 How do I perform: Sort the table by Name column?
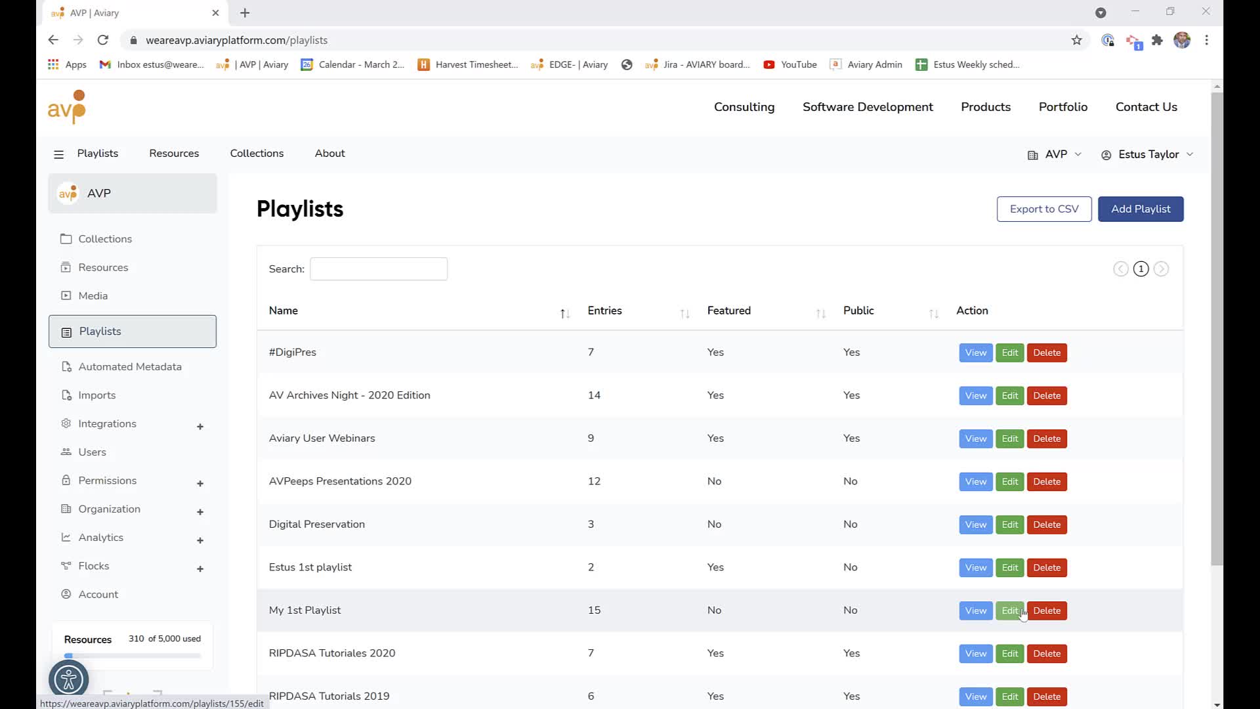point(564,314)
